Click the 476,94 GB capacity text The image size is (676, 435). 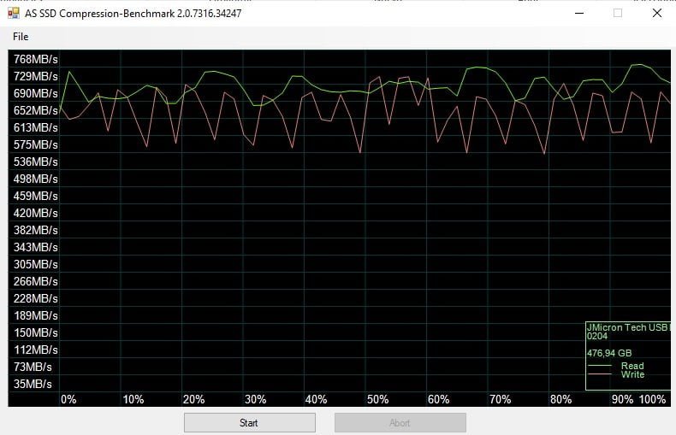pos(609,351)
